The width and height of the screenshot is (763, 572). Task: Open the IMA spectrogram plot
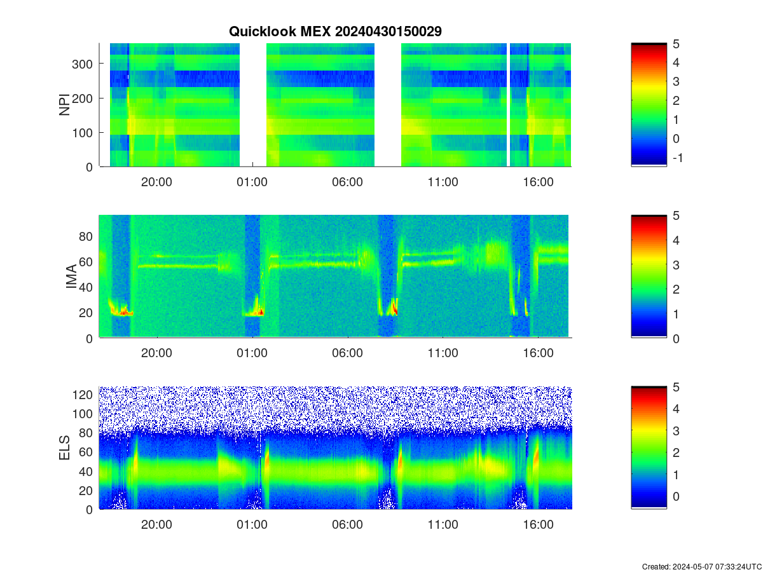tap(335, 276)
